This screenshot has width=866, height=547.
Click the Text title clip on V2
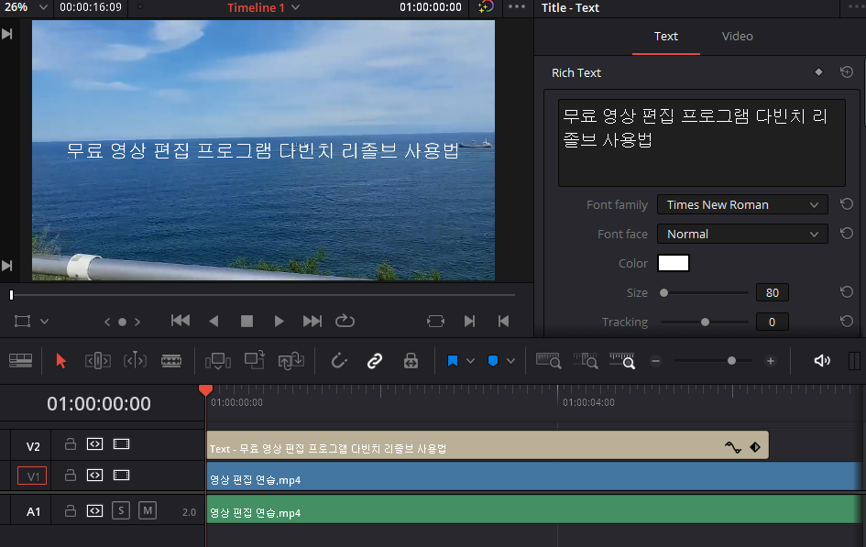coord(488,445)
